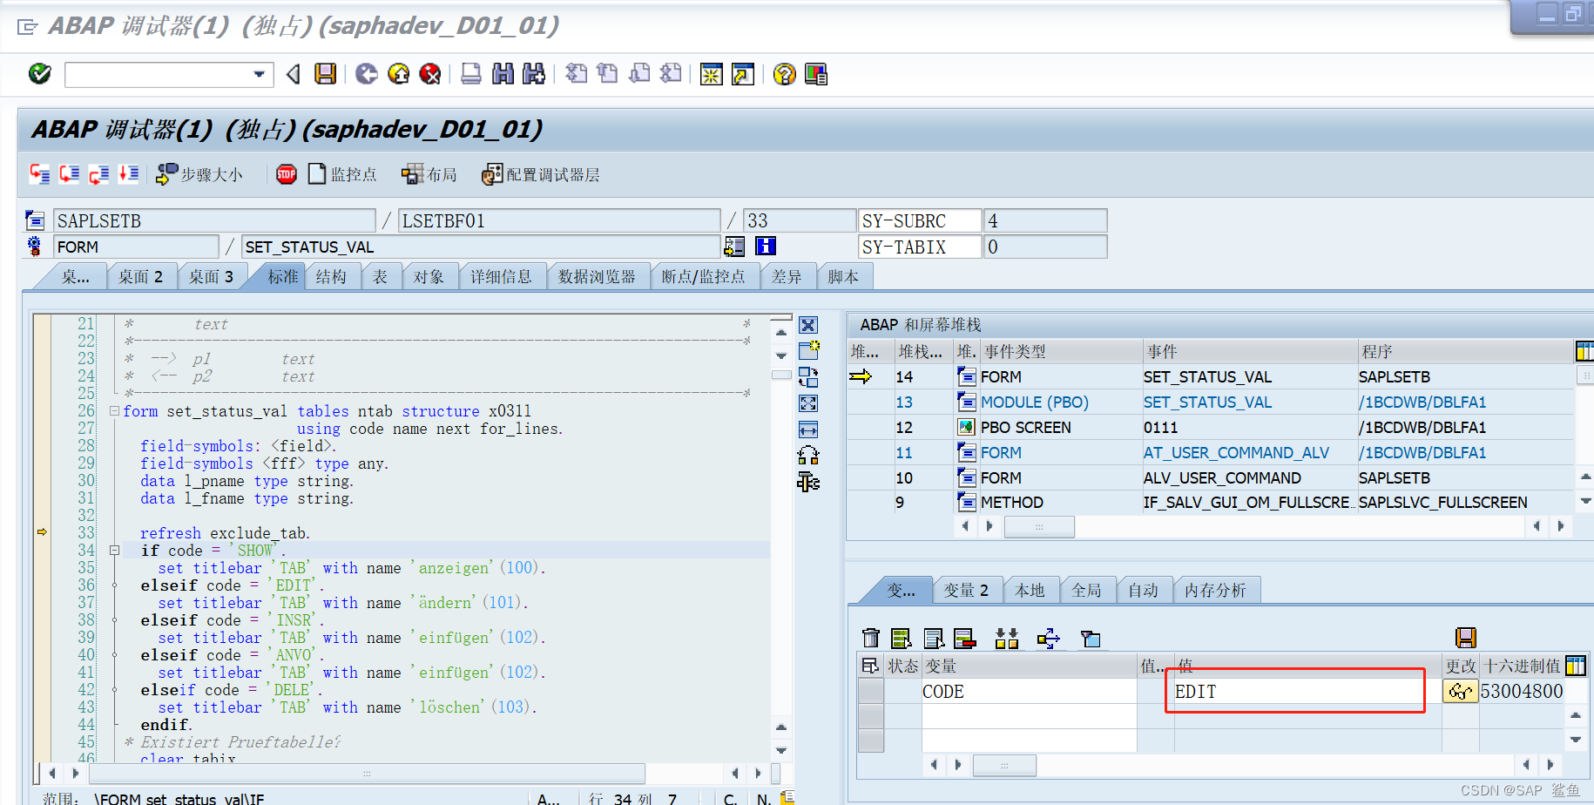Collapse the if code = 'SHOW' block
This screenshot has width=1594, height=805.
[114, 550]
